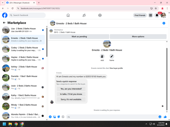Click More options button
Screen dimensions: 170x127
coord(138,37)
